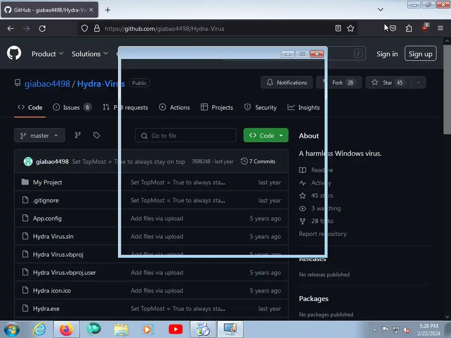Open media player icon in taskbar
Screen dimensions: 451x338
coord(148,329)
